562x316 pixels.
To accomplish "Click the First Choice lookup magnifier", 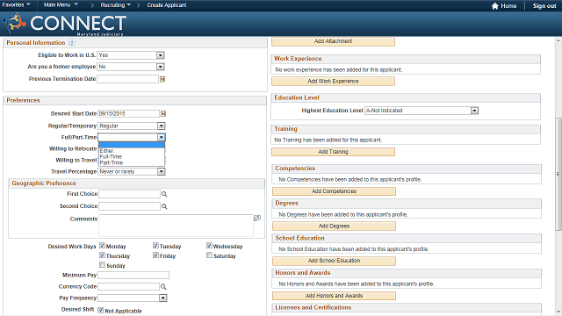I will 164,194.
